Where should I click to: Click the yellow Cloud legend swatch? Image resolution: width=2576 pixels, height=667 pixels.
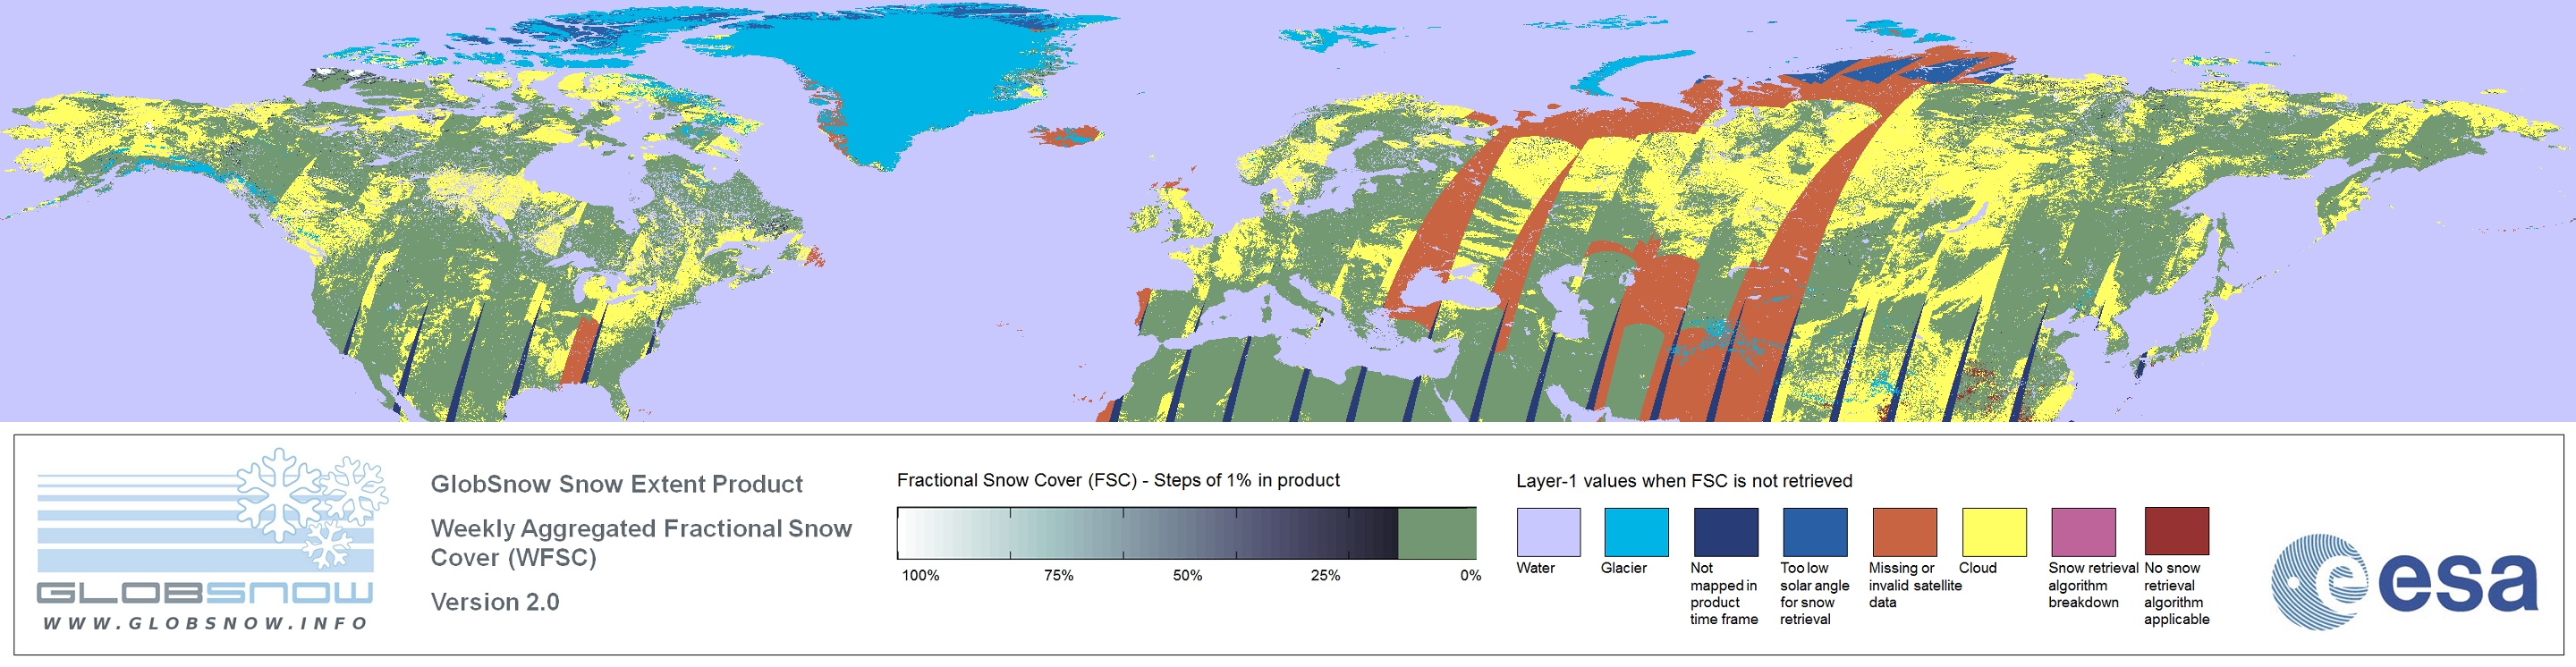(1993, 532)
